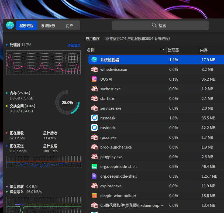Click the proc-launcher.exe wine icon
Image resolution: width=224 pixels, height=213 pixels.
coord(94,147)
